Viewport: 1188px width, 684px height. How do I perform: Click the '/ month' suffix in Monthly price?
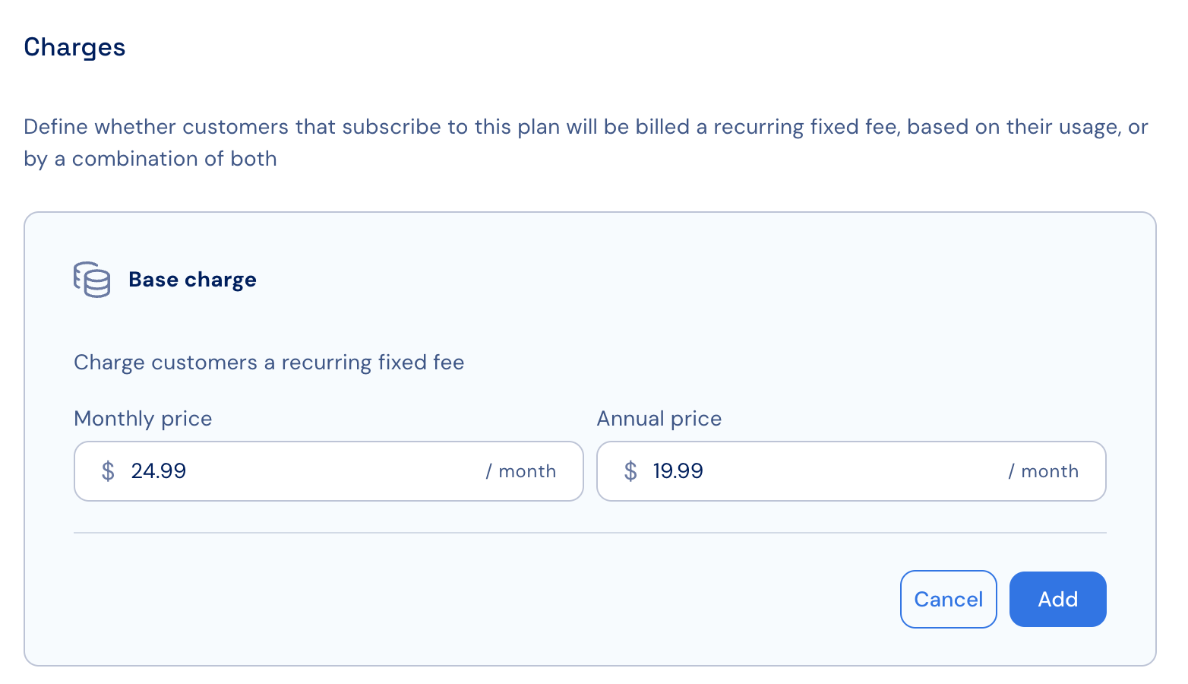[x=521, y=471]
